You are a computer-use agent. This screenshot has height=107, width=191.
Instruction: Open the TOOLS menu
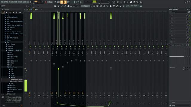(24, 2)
